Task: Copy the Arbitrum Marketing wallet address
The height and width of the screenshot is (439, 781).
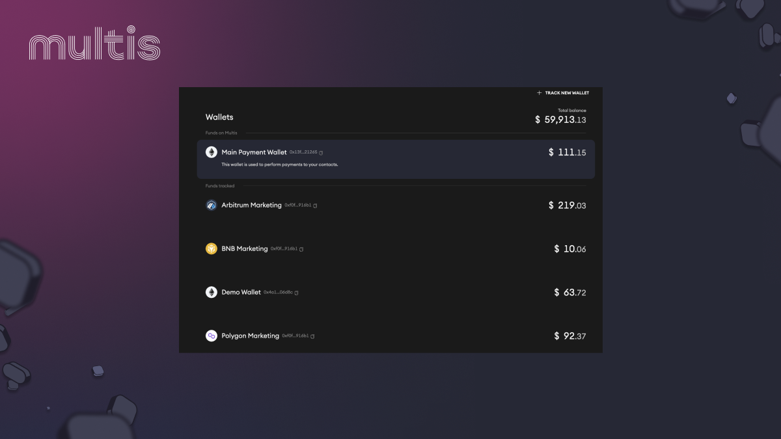Action: pos(315,206)
